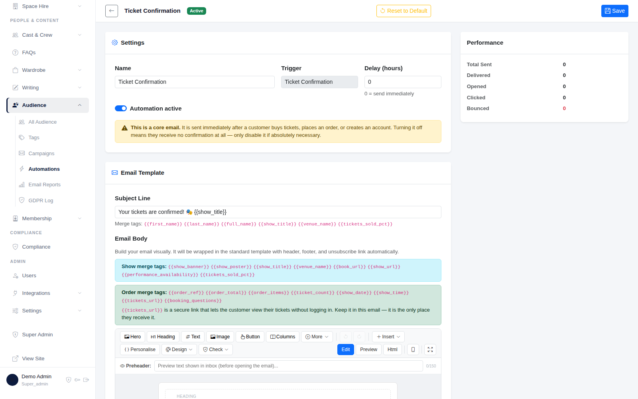Image resolution: width=638 pixels, height=399 pixels.
Task: Switch editor to Html mode
Action: coord(392,350)
